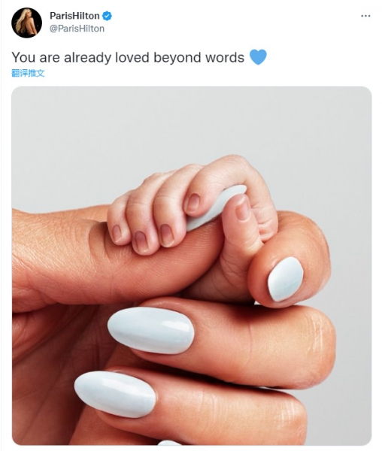
Task: Click the baby's hand in the photo
Action: (193, 206)
